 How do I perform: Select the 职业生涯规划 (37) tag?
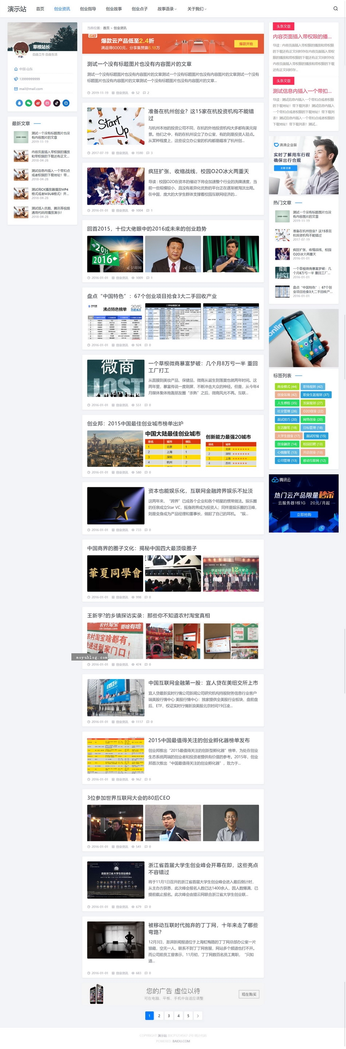click(316, 395)
